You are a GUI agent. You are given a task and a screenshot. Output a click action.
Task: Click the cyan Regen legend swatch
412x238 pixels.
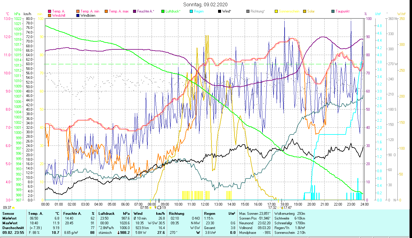(x=191, y=11)
